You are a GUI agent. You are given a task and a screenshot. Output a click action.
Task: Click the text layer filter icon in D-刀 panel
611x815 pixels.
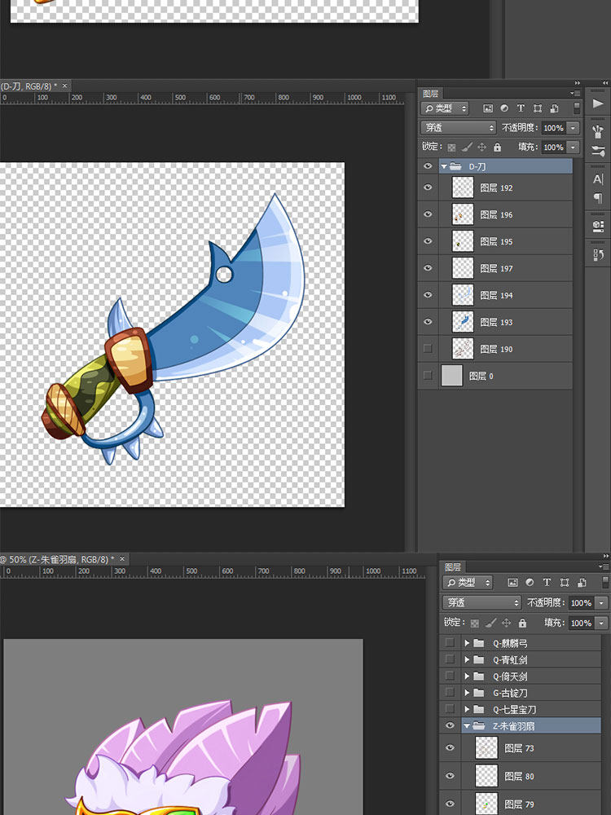[x=521, y=108]
